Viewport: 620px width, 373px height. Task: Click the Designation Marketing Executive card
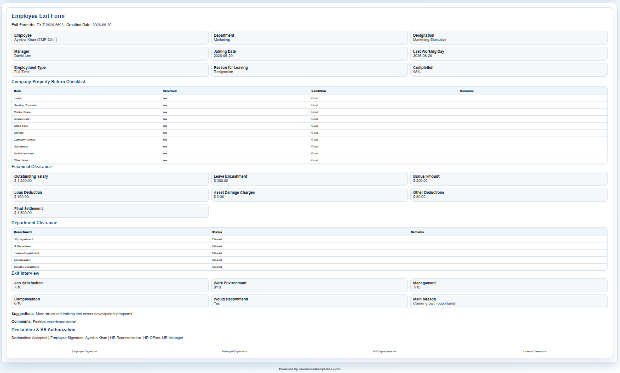pyautogui.click(x=509, y=38)
